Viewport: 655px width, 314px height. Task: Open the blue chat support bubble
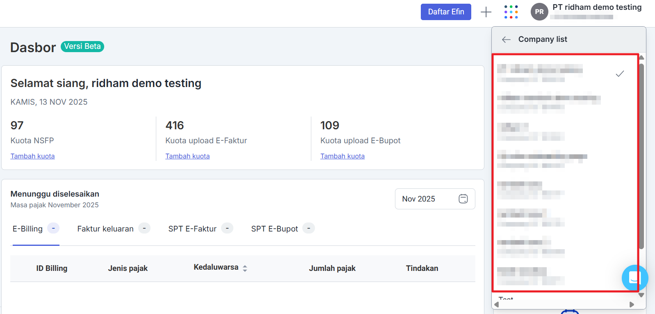634,278
